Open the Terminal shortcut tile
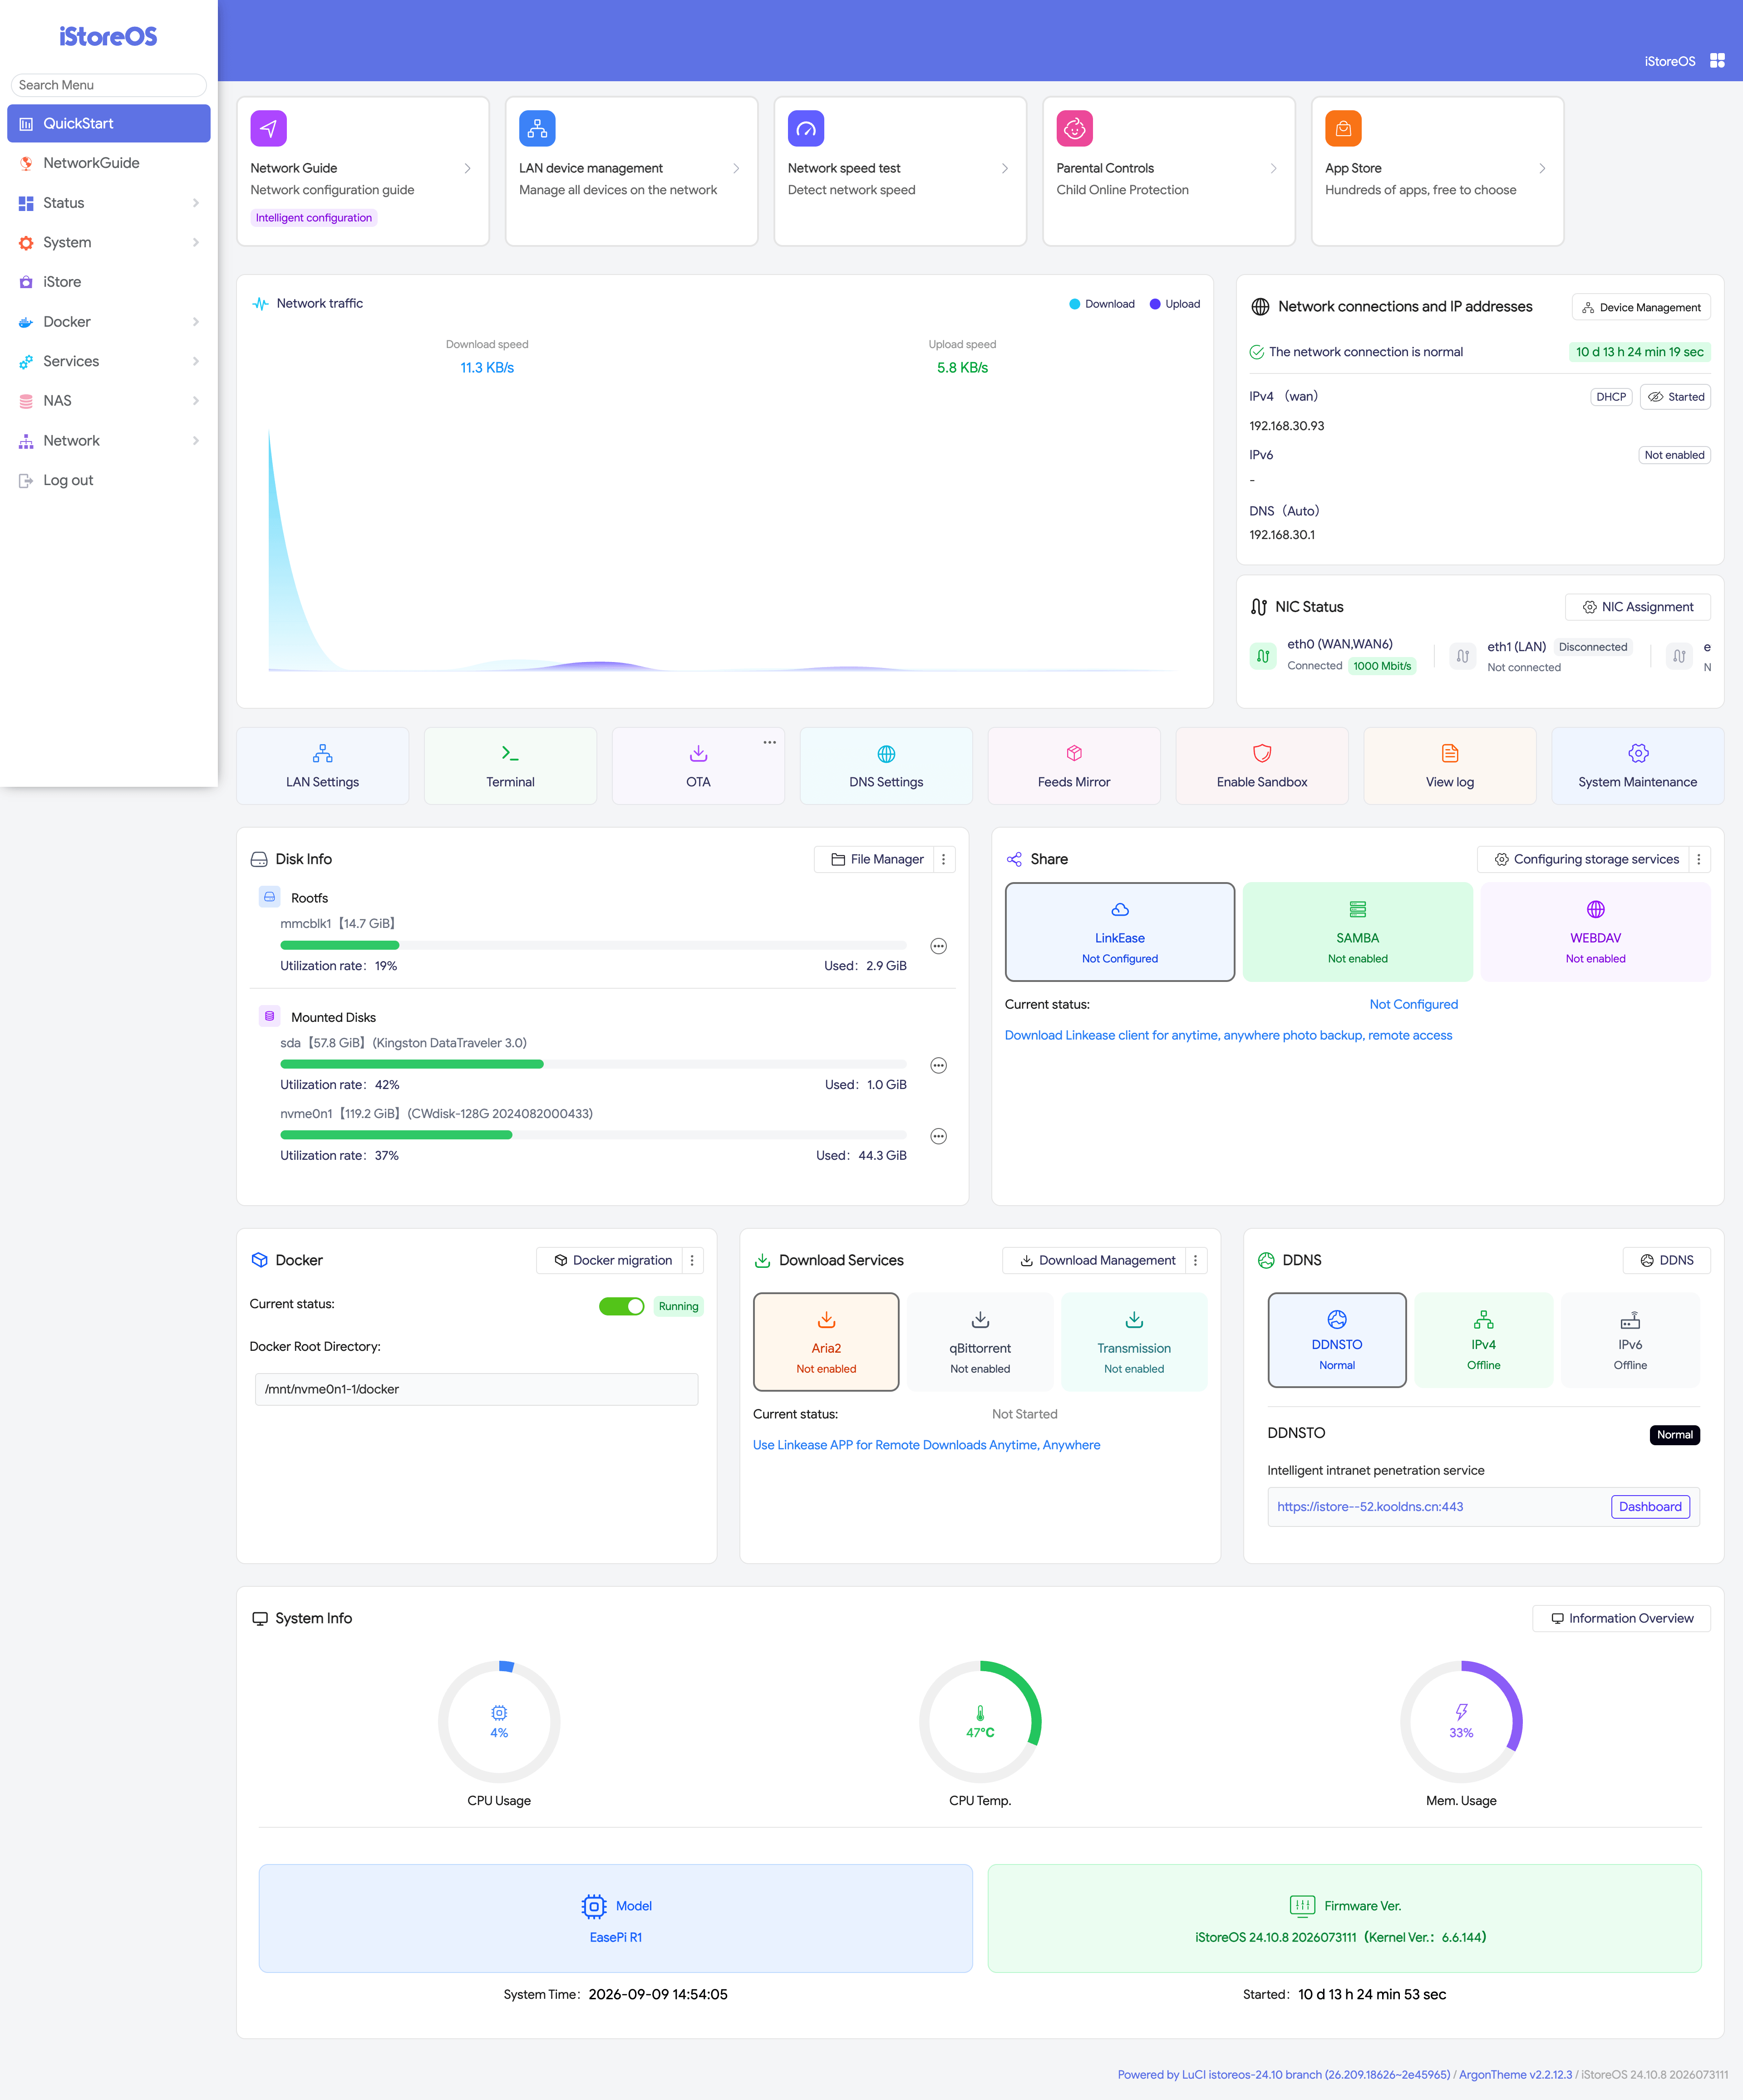The height and width of the screenshot is (2100, 1743). point(510,766)
